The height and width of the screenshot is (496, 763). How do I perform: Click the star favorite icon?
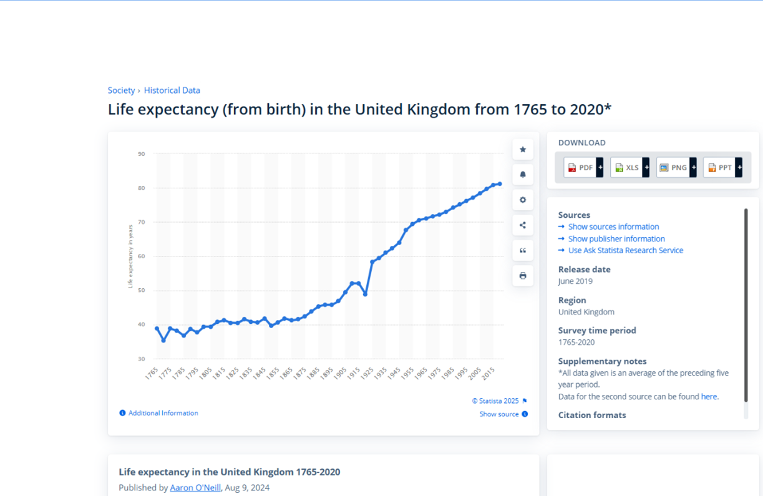523,150
